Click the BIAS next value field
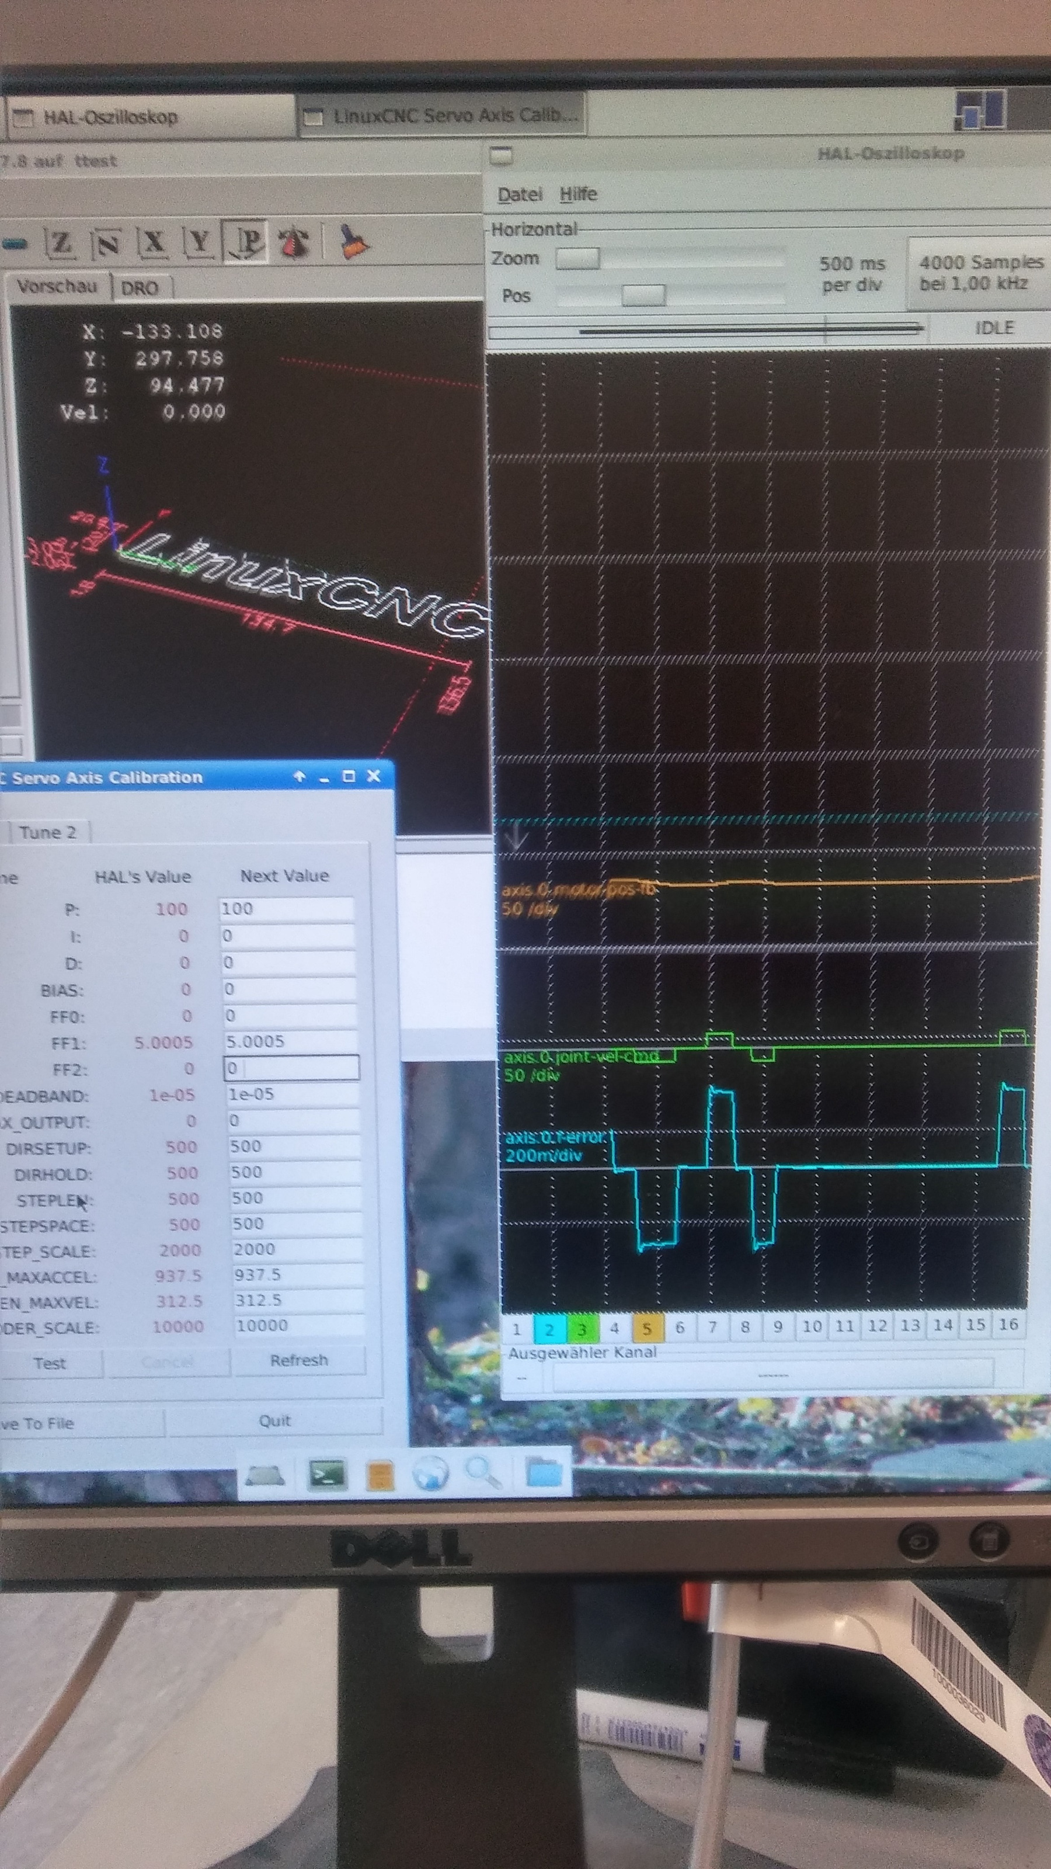The height and width of the screenshot is (1869, 1051). point(288,989)
